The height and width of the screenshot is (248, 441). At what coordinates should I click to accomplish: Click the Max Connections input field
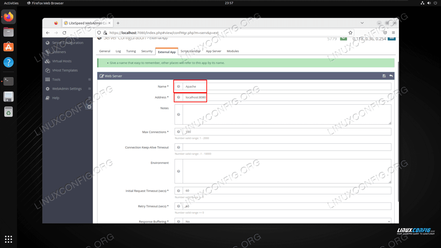(x=287, y=132)
